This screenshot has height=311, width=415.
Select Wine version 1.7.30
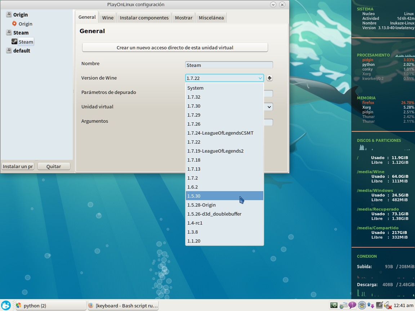click(224, 106)
